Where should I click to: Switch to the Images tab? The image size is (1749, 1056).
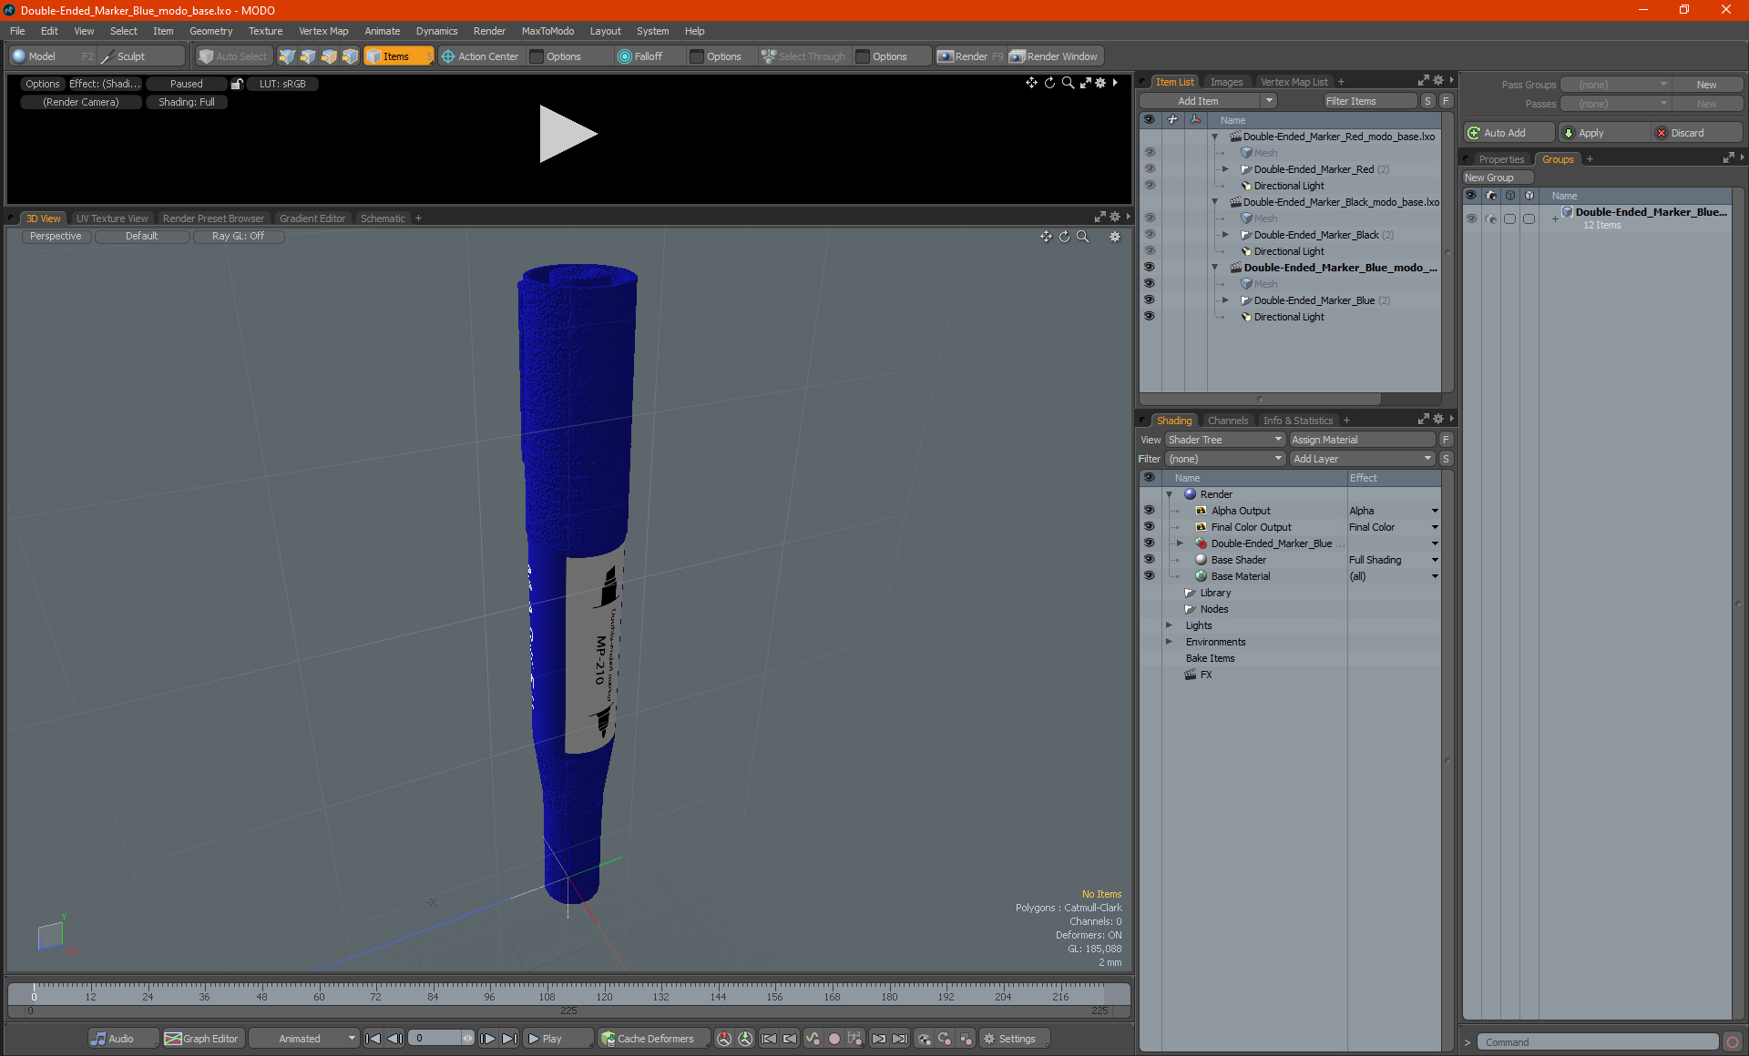(1226, 82)
